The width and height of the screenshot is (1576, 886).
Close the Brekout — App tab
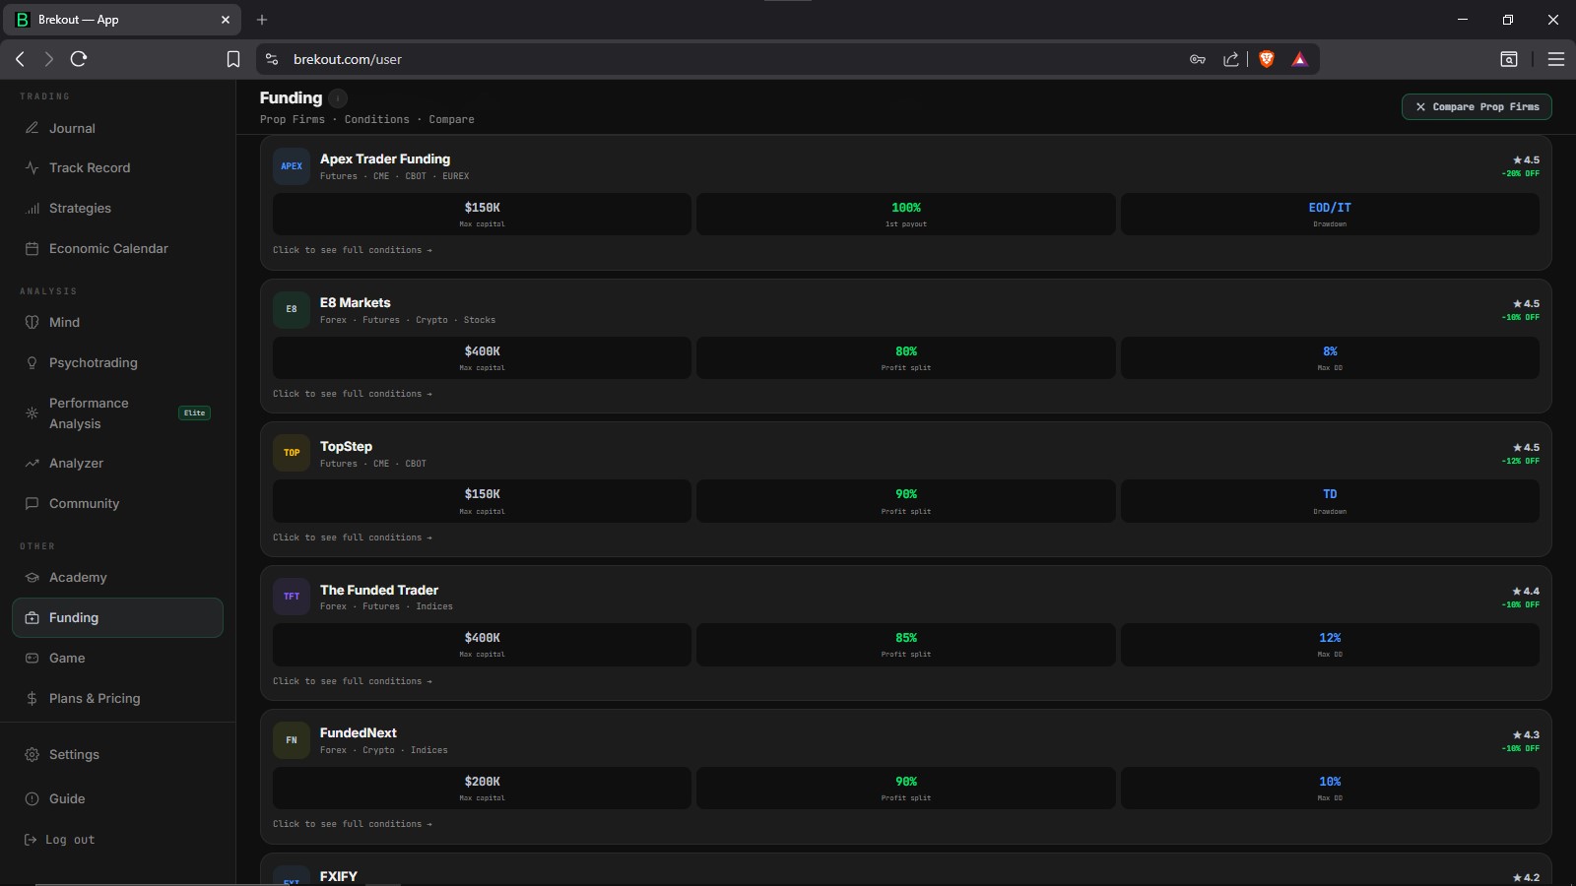[226, 20]
